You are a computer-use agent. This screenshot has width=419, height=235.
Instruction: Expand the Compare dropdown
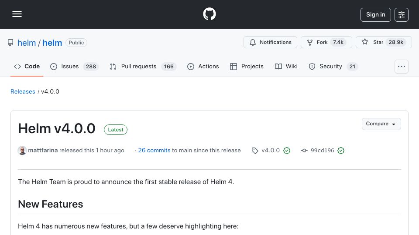click(x=381, y=124)
